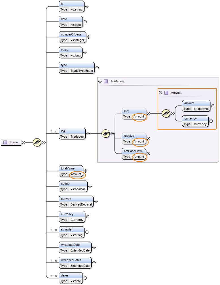
Task: Select the netCashFlow element box
Action: (x=134, y=154)
